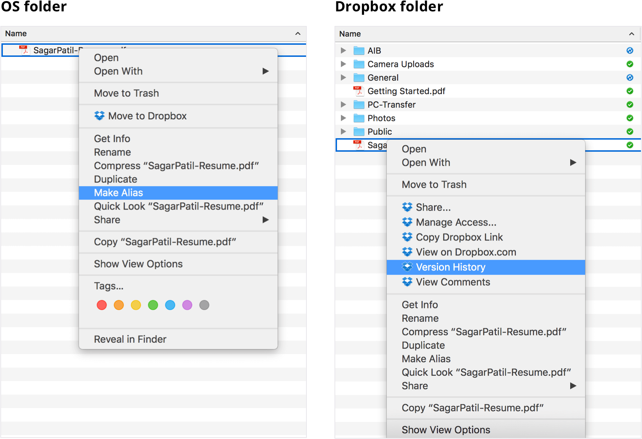Select Copy Dropbox Link menu text

tap(459, 237)
